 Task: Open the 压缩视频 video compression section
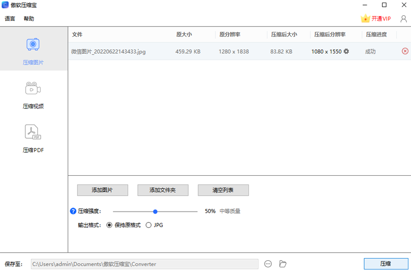(x=33, y=89)
